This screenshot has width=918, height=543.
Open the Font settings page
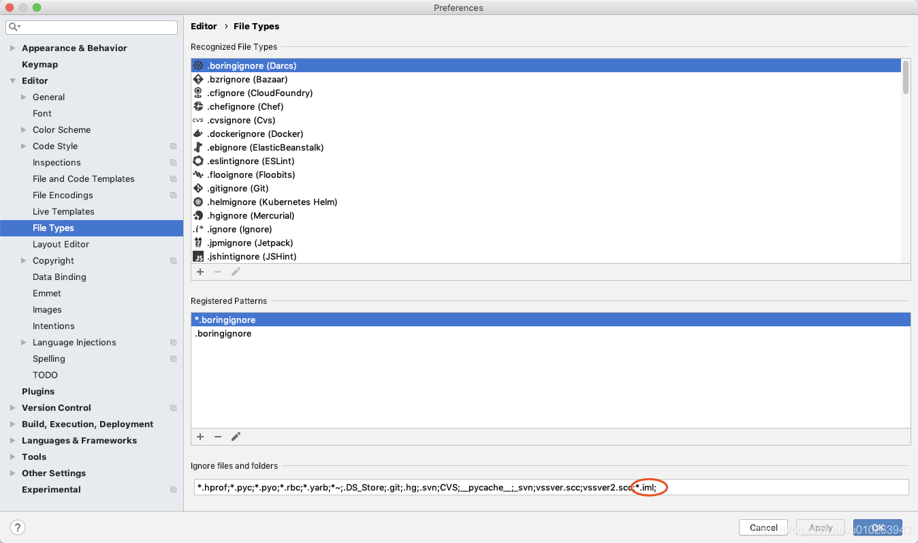click(42, 113)
